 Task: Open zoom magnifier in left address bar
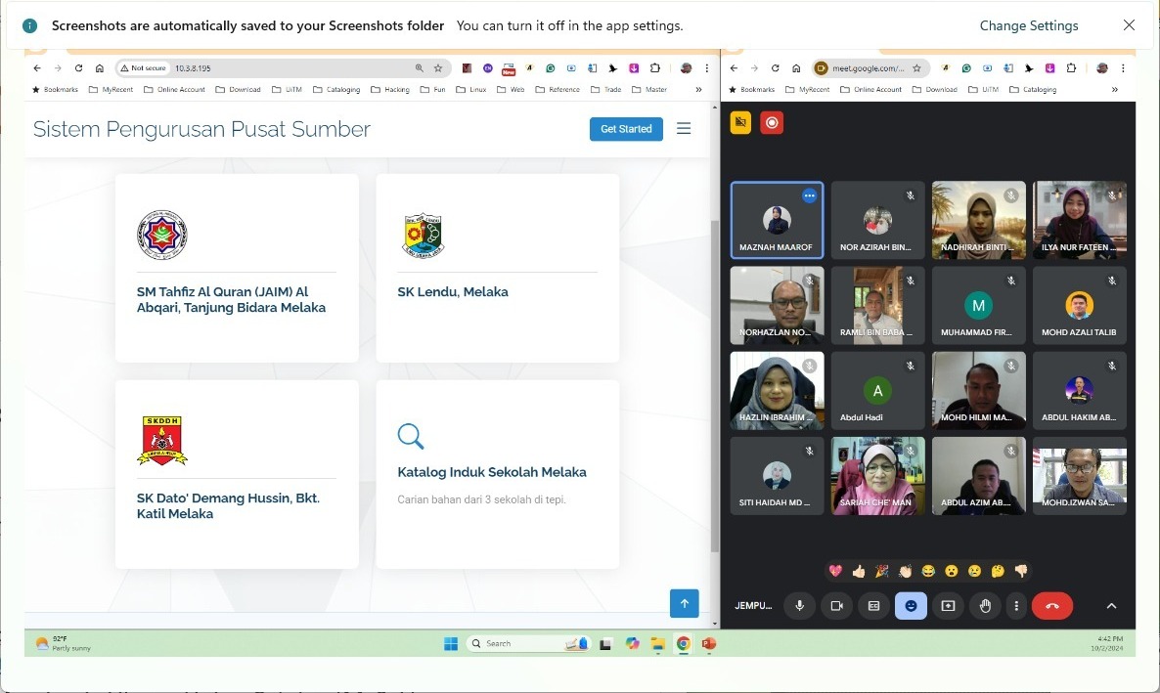(x=420, y=68)
